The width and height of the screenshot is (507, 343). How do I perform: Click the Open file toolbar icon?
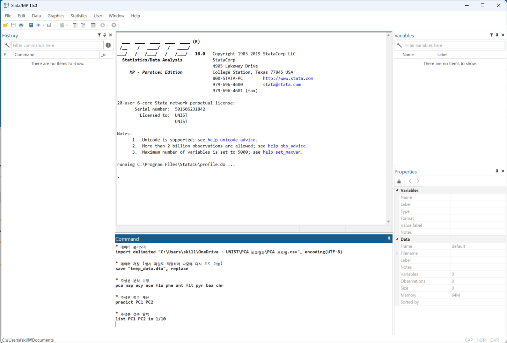coord(5,25)
